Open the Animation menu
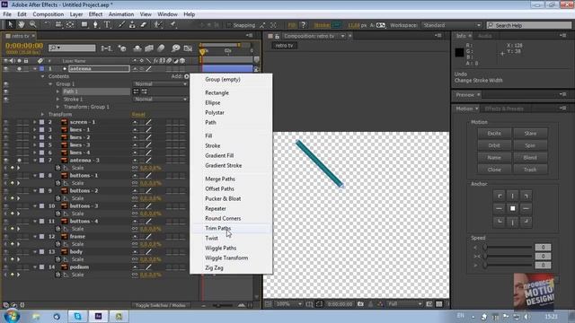Screen dimensions: 575x323 [121, 14]
